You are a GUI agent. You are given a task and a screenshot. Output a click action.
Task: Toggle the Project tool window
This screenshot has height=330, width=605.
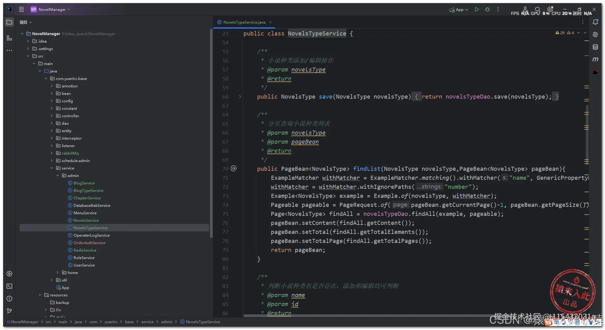[9, 22]
